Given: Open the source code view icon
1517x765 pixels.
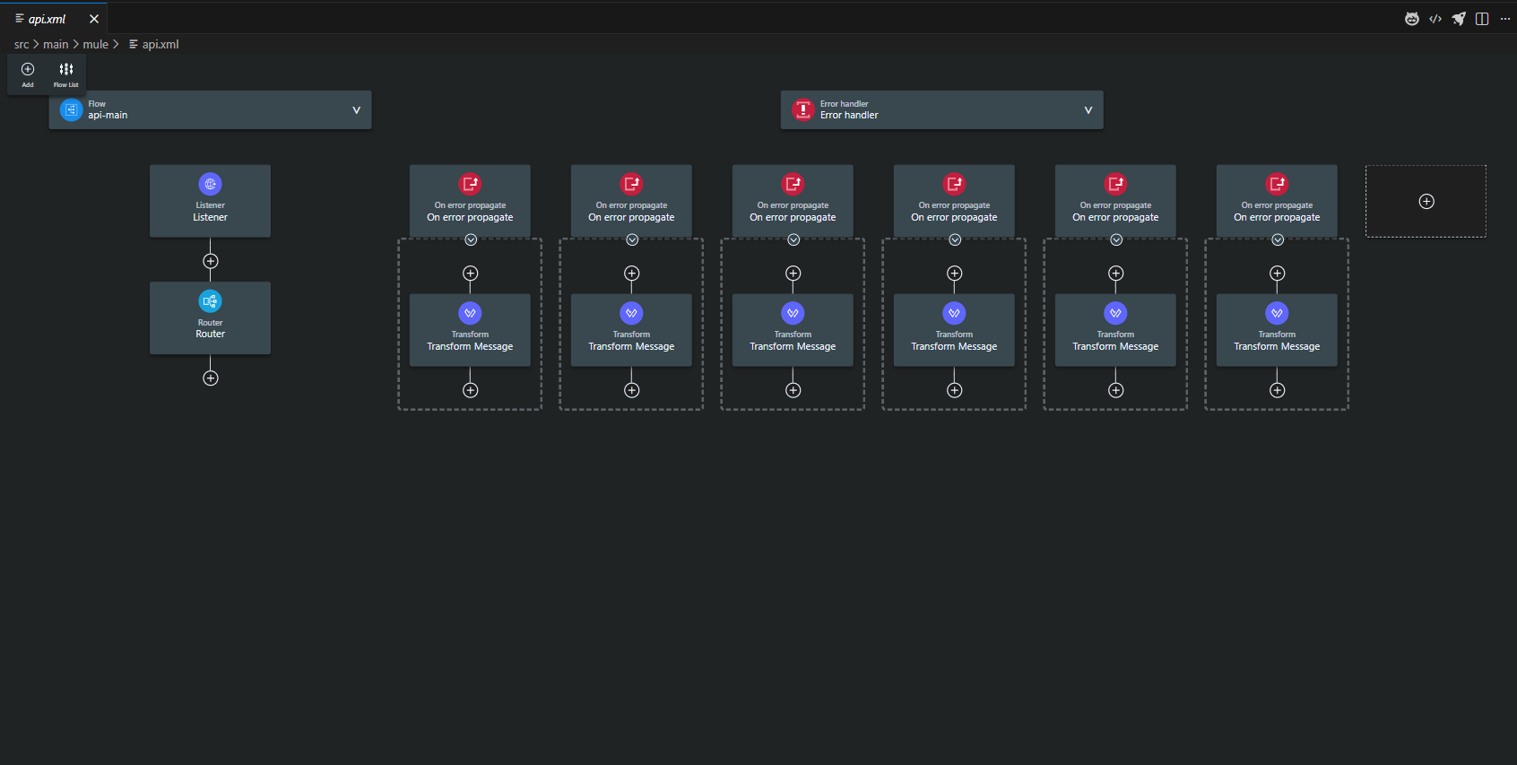Looking at the screenshot, I should (x=1435, y=19).
